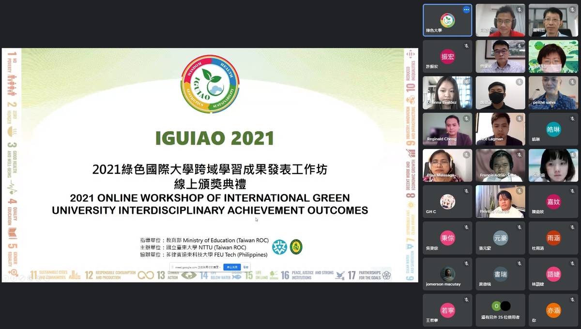Image resolution: width=581 pixels, height=329 pixels.
Task: Select Reginald Cheng's video tile
Action: click(x=447, y=129)
